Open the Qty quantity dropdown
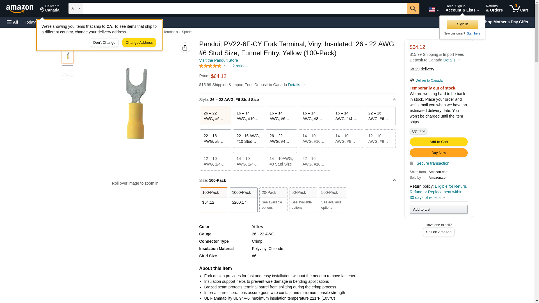Viewport: 539px width, 303px height. pos(418,131)
